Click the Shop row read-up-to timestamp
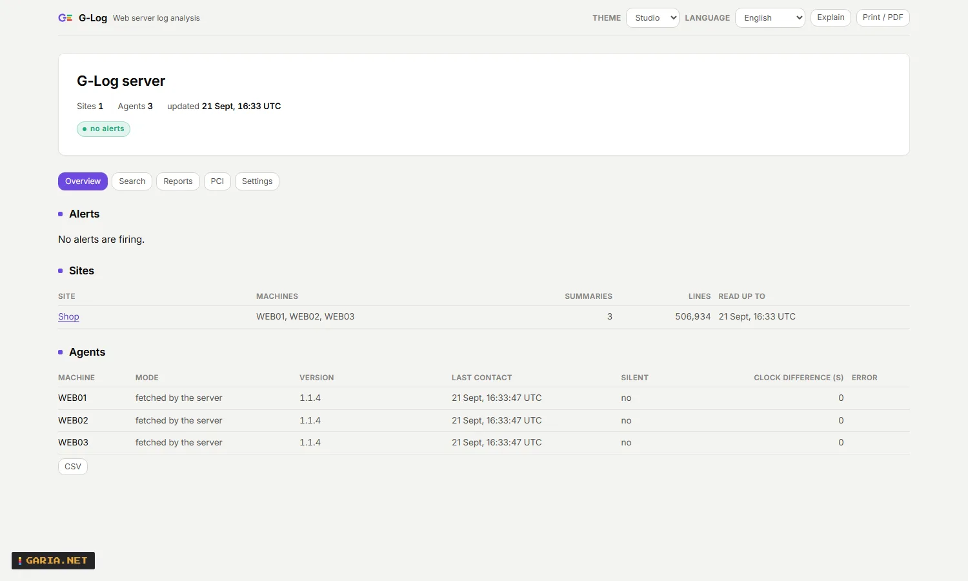The width and height of the screenshot is (968, 581). click(757, 316)
